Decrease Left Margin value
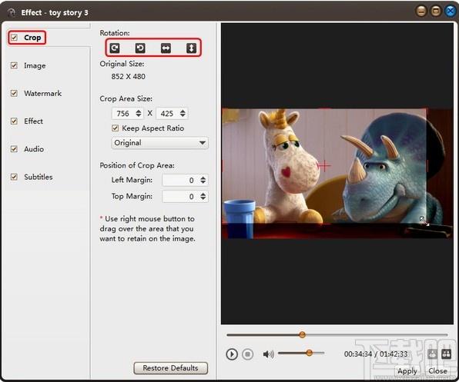Viewport: 459px width, 382px height. pyautogui.click(x=203, y=182)
